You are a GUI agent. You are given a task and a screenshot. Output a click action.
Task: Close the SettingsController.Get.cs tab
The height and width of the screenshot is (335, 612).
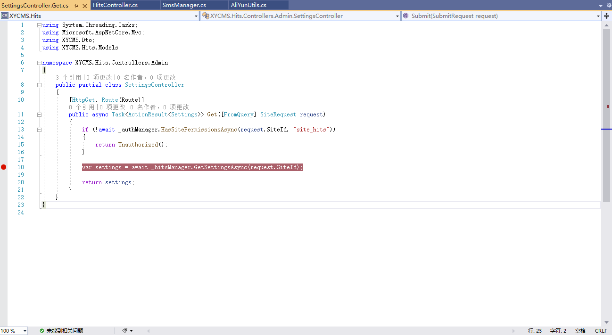84,5
